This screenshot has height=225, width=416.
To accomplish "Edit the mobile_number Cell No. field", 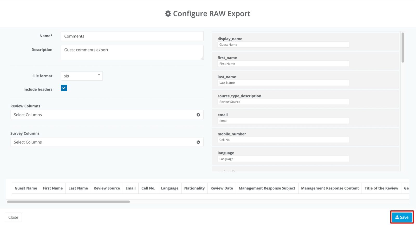I will point(283,140).
